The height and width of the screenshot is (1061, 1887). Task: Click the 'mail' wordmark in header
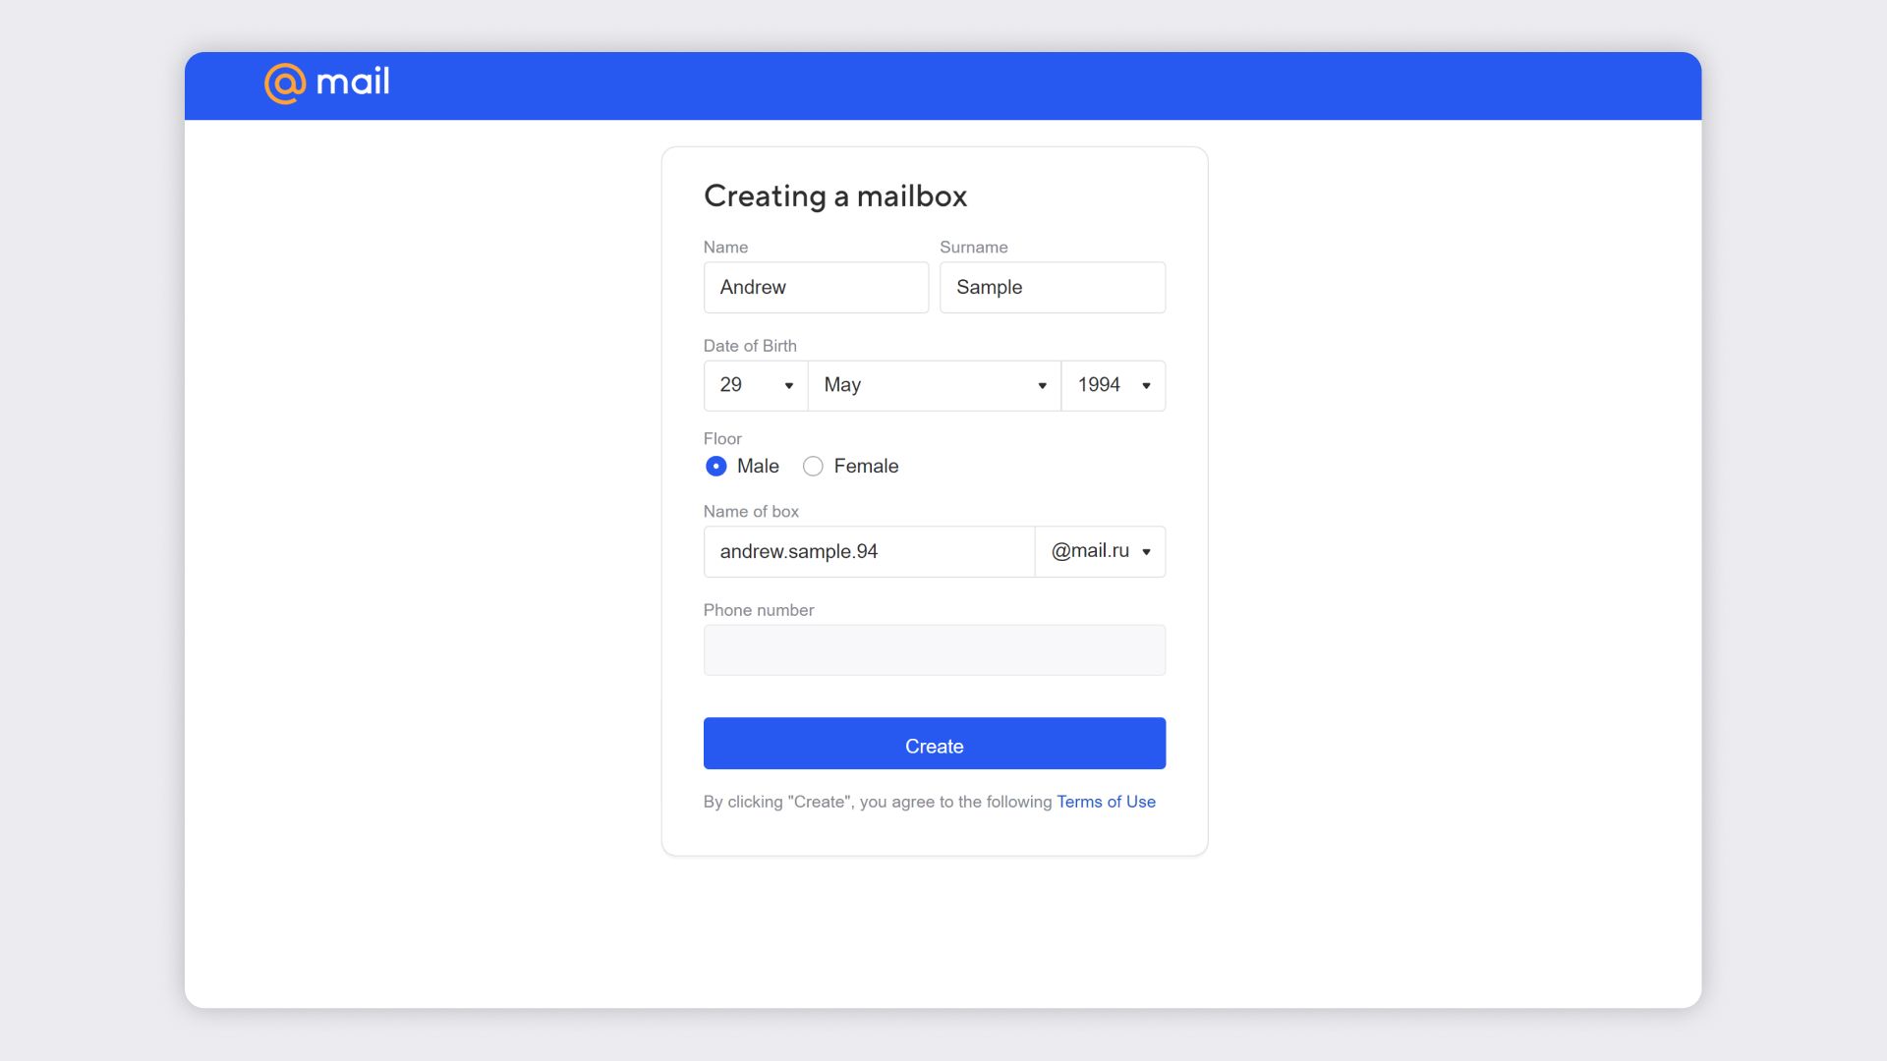[353, 82]
